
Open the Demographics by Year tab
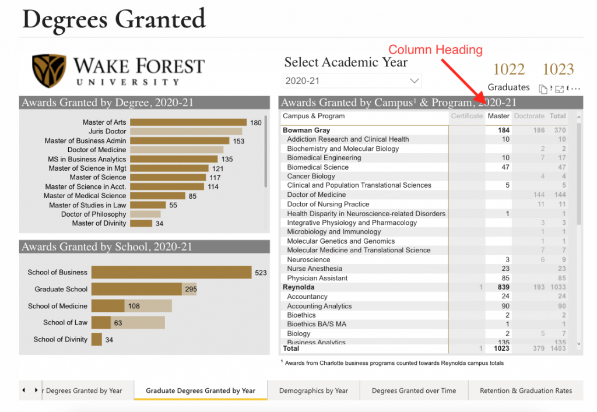[x=313, y=390]
